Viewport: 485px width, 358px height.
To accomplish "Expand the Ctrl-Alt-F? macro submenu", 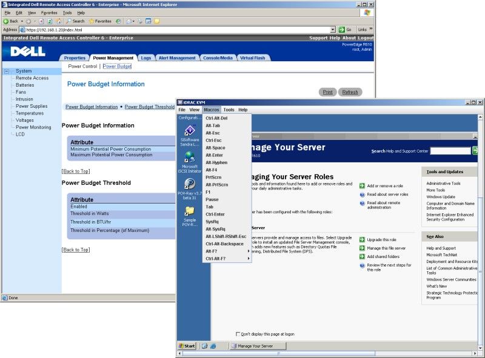I will point(249,259).
